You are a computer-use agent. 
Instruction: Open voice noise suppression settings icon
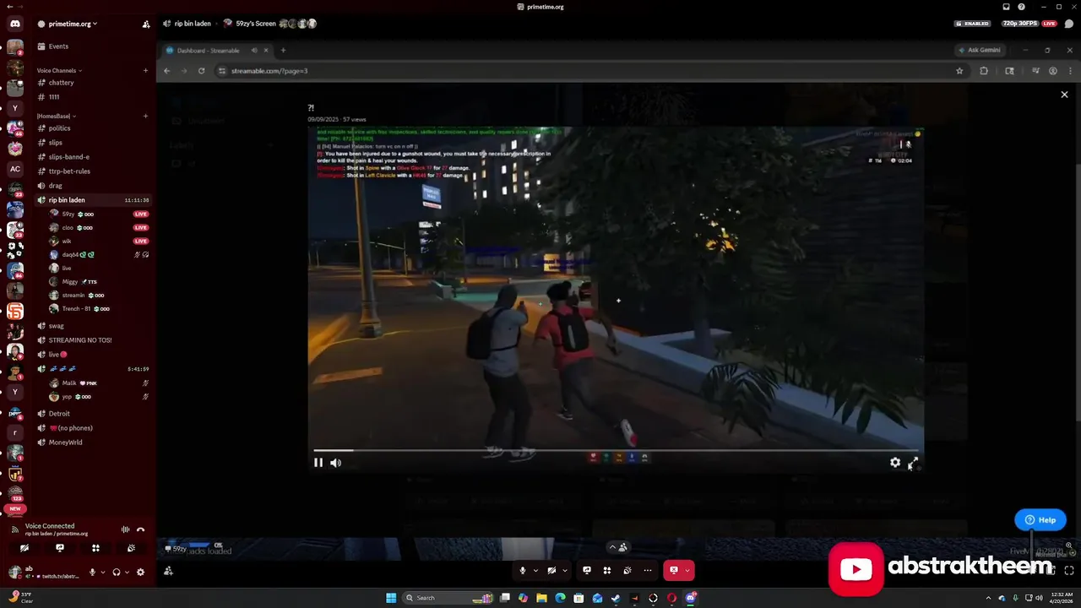[x=126, y=529]
